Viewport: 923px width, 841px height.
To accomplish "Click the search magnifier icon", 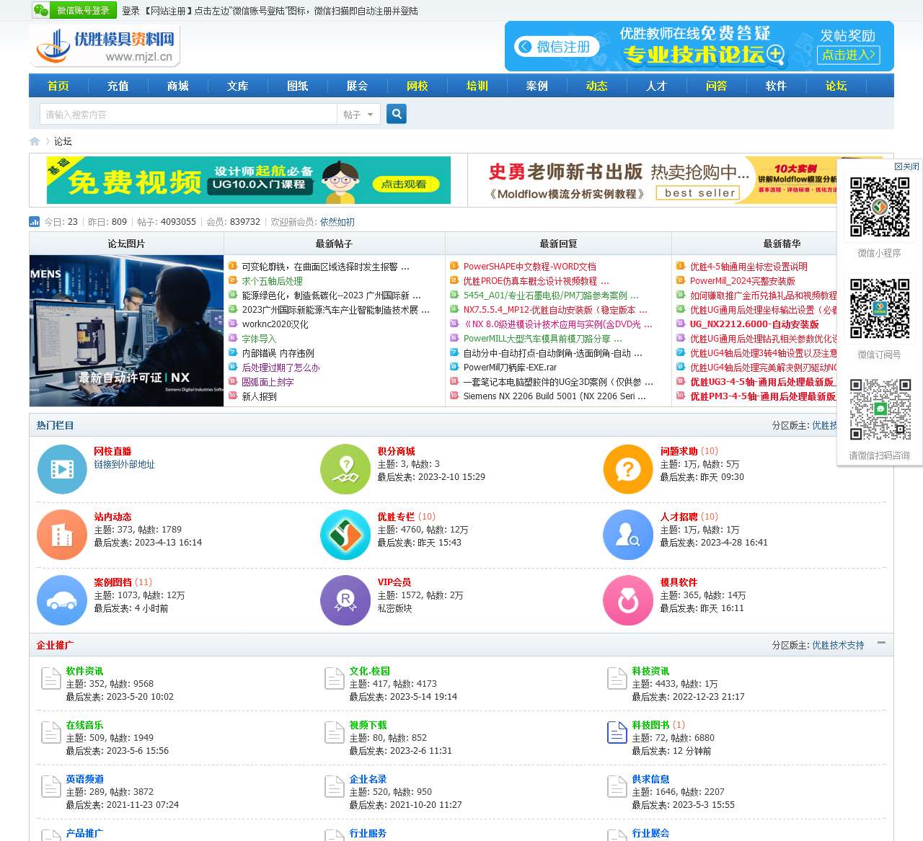I will pos(396,114).
